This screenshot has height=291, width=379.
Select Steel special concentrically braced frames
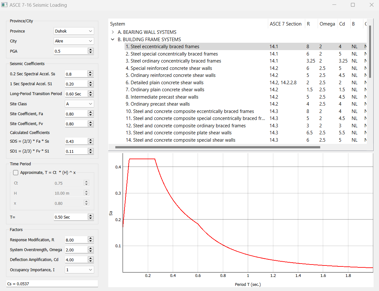click(x=246, y=54)
